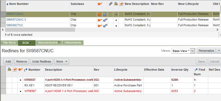Click the redline checkmark header icon in top table
221x101 pixels.
coord(100,4)
